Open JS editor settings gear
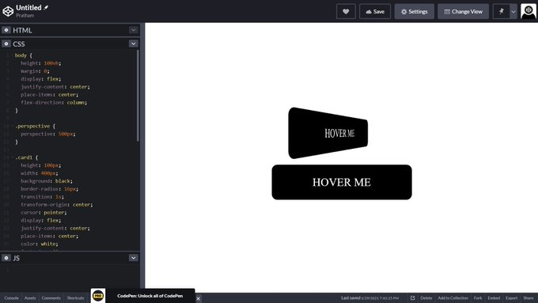 coord(6,258)
